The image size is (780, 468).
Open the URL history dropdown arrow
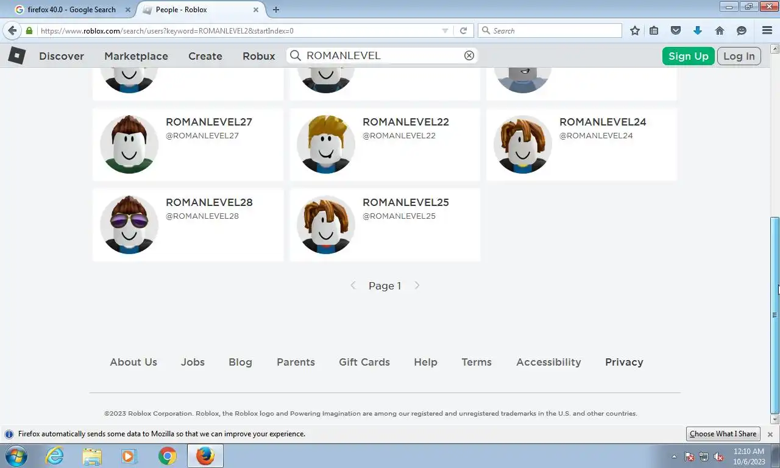click(445, 30)
